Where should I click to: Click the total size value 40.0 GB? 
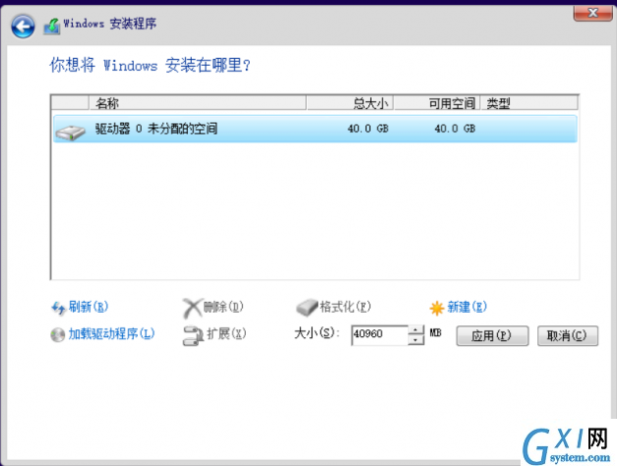[x=368, y=129]
